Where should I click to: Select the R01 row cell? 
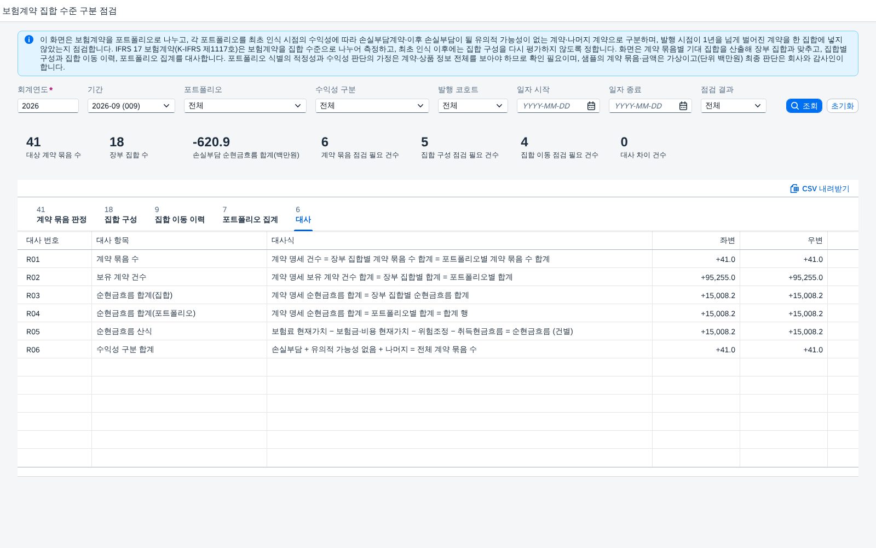pos(55,259)
